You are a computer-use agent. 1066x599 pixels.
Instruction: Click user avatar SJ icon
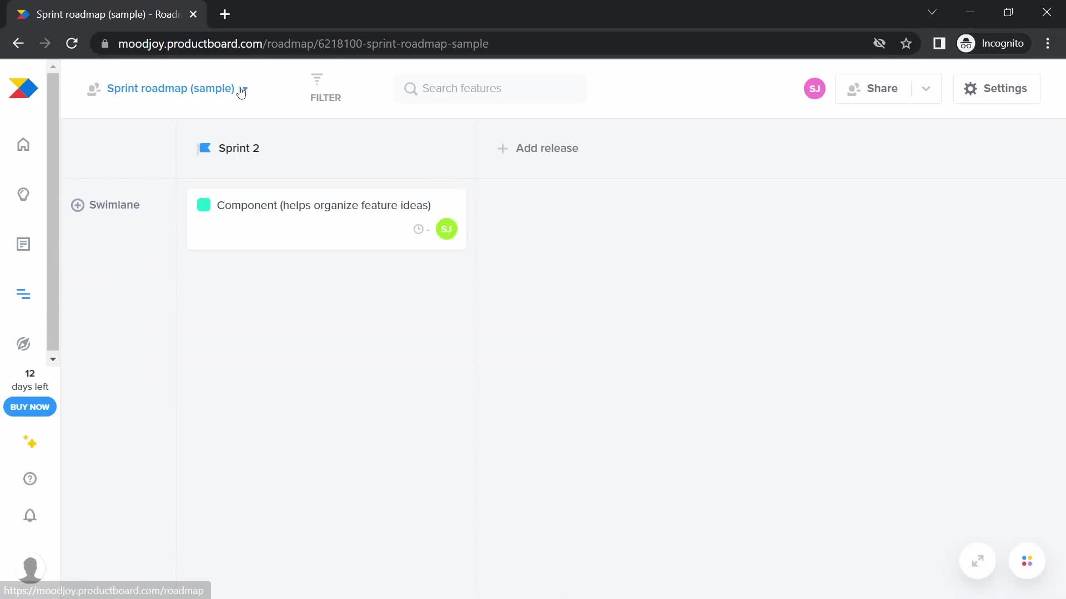[815, 88]
